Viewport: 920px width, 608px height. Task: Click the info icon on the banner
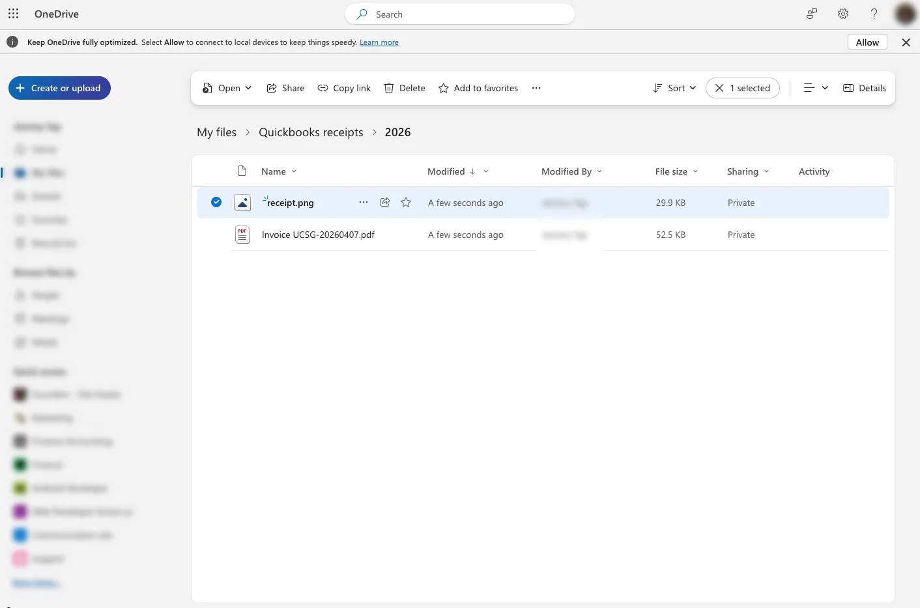coord(12,42)
